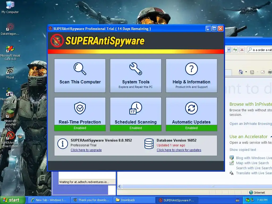Click Internet zone globe in status bar
Image resolution: width=272 pixels, height=204 pixels.
coord(251,192)
